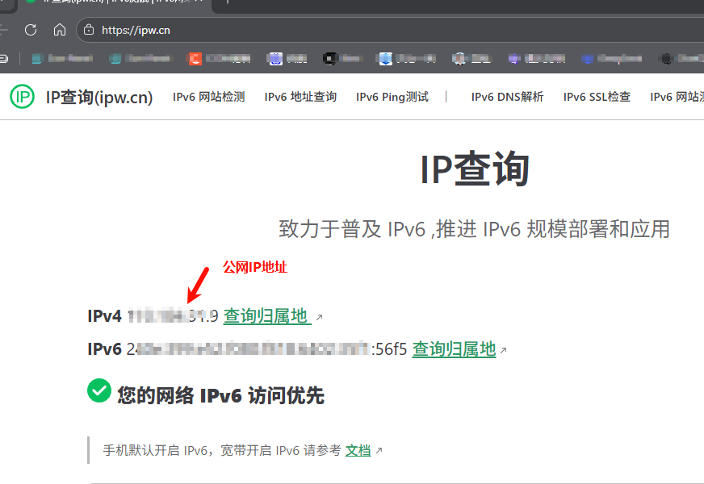Image resolution: width=704 pixels, height=484 pixels.
Task: Click the browser reload icon
Action: 31,30
